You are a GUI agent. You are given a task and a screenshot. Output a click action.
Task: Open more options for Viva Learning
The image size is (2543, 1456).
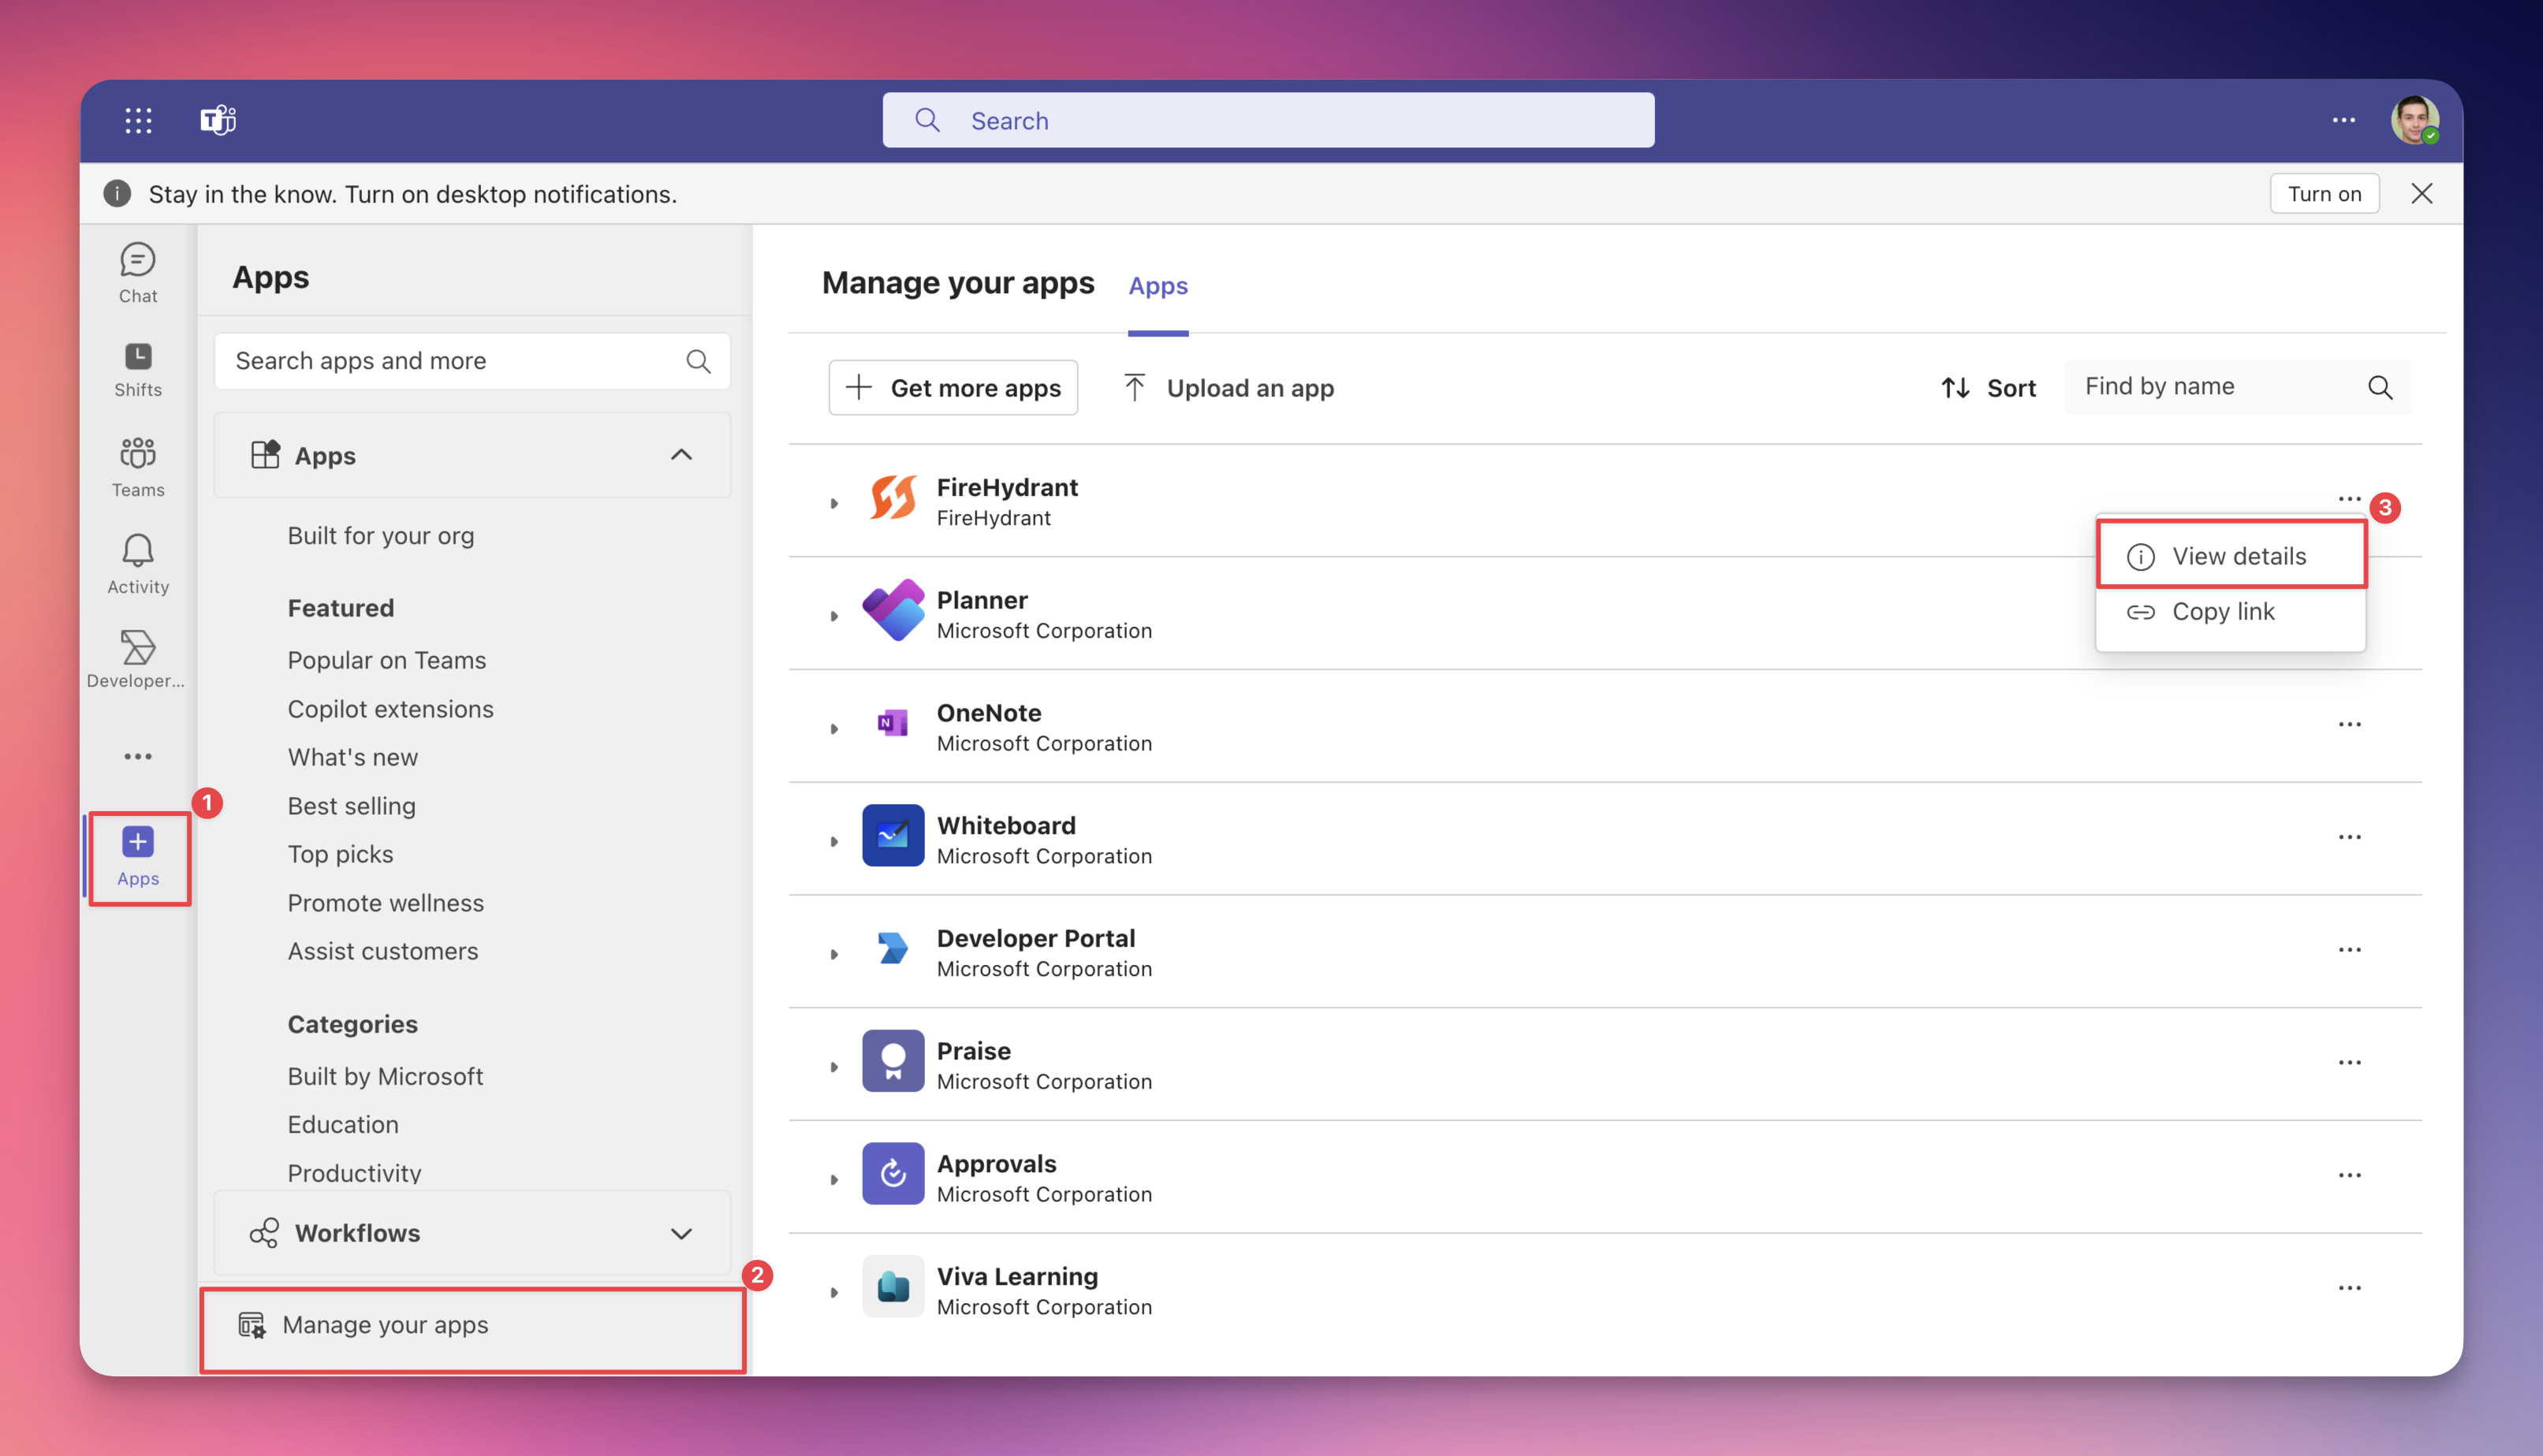tap(2349, 1288)
